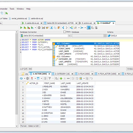Select the PENELOPE first name cell

point(52,86)
